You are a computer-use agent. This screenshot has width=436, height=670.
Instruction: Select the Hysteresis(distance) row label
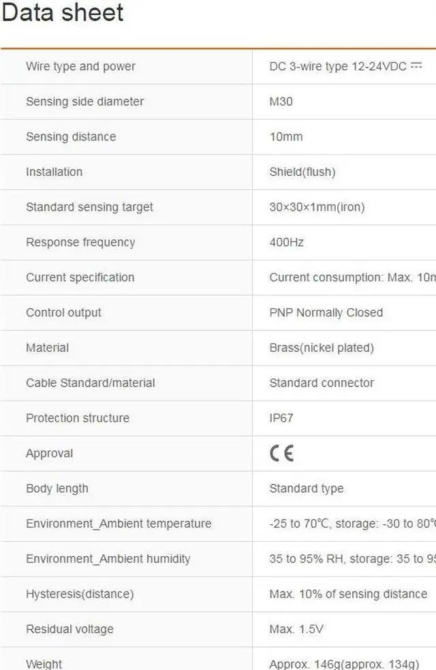(x=80, y=594)
